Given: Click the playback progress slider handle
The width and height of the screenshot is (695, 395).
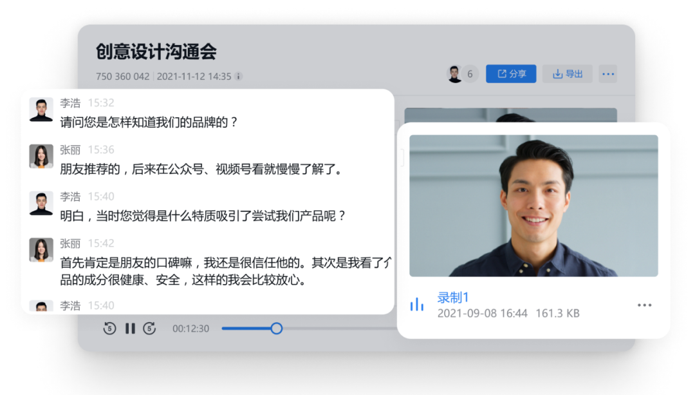Looking at the screenshot, I should [276, 329].
